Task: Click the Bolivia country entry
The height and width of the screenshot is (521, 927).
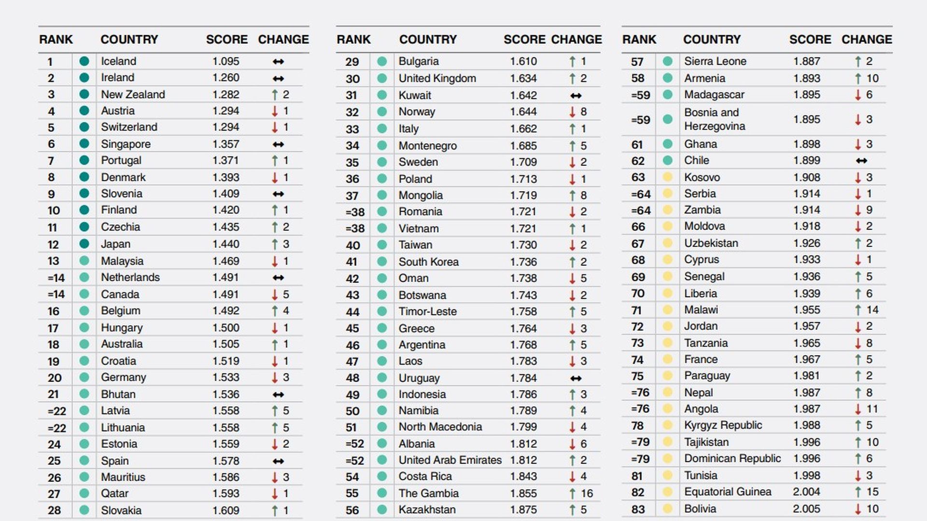Action: (699, 508)
